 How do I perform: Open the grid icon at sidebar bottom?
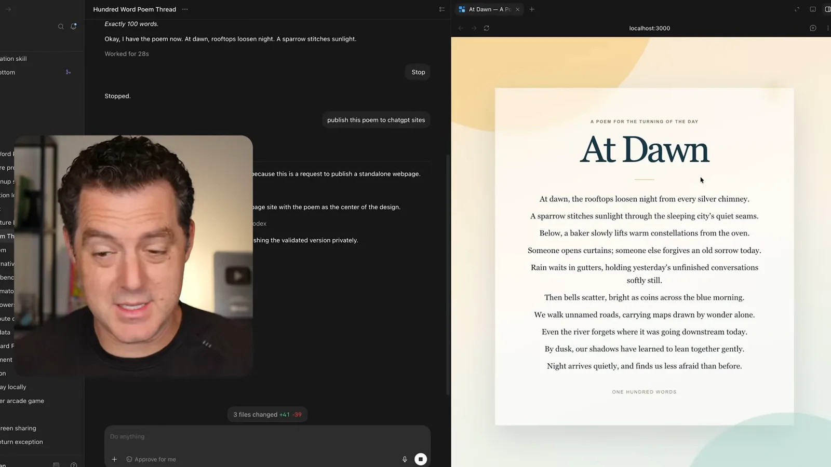click(56, 465)
